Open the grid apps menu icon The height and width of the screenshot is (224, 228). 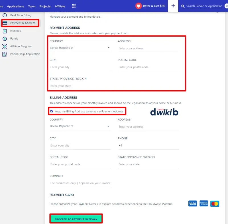point(74,6)
